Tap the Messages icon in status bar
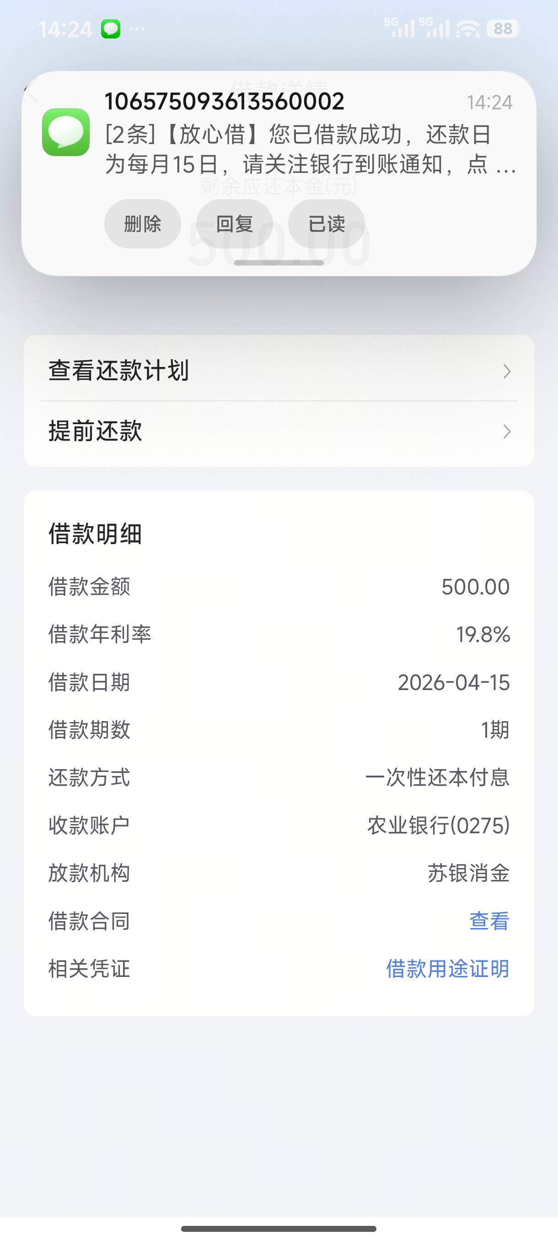558x1241 pixels. pos(111,29)
